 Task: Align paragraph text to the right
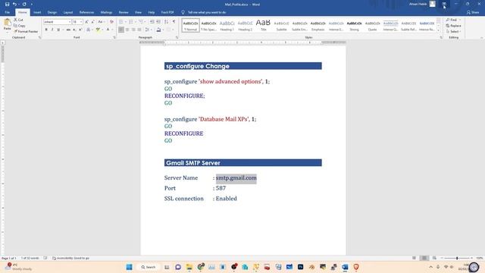(133, 30)
